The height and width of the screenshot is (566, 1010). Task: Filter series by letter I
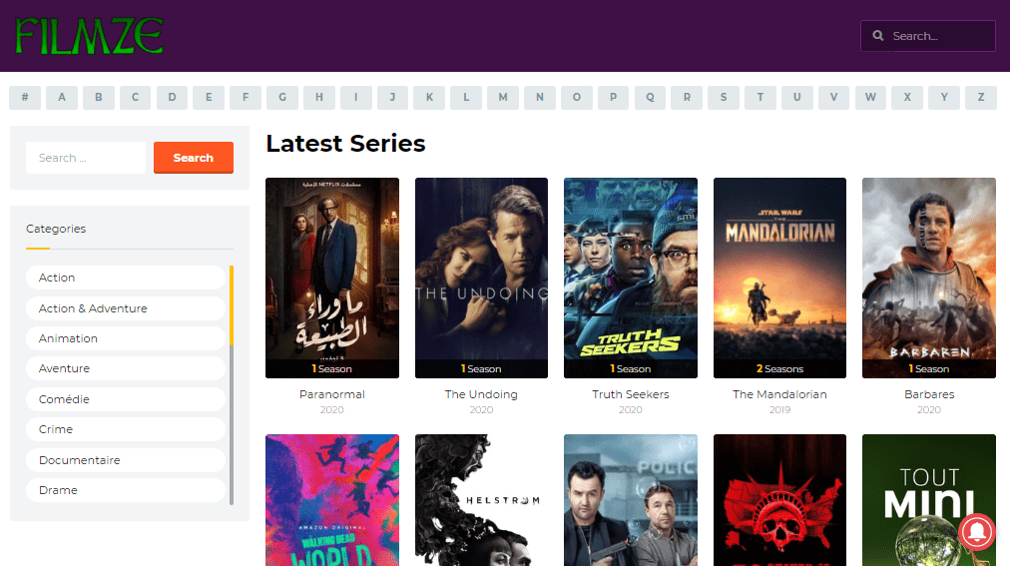pyautogui.click(x=355, y=97)
